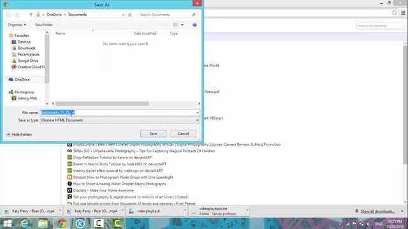Click the Forward arrow in Save As dialog

17,15
